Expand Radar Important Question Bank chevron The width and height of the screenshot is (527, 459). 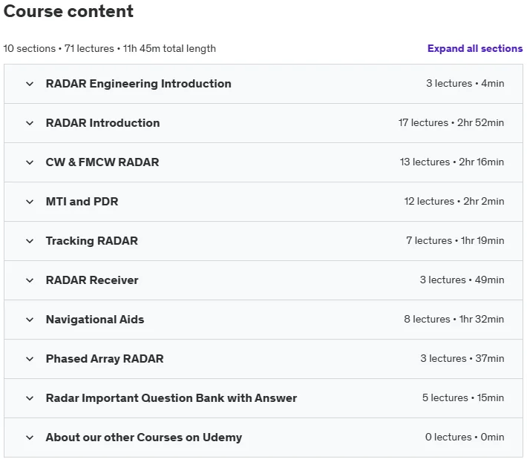(30, 398)
